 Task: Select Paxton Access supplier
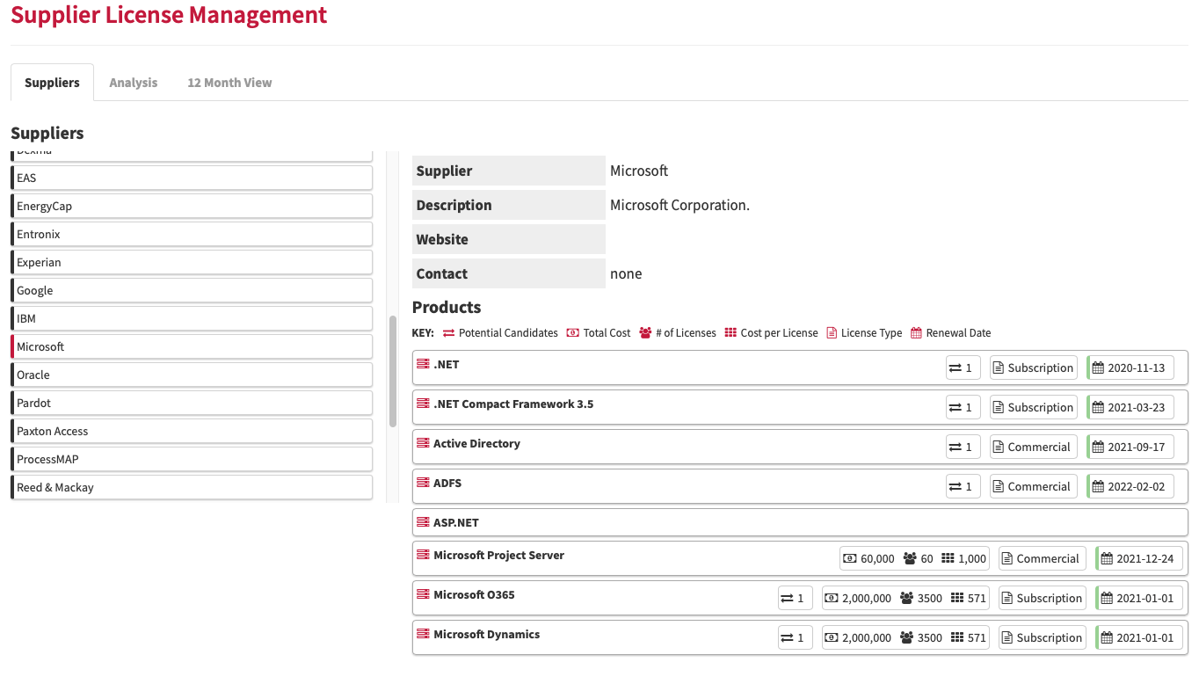(x=192, y=431)
